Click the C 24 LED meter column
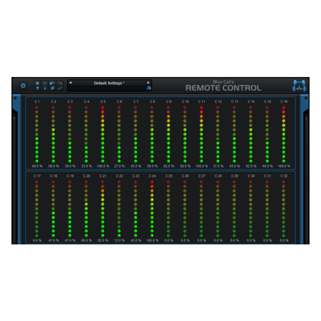321x321 pixels. [x=152, y=209]
